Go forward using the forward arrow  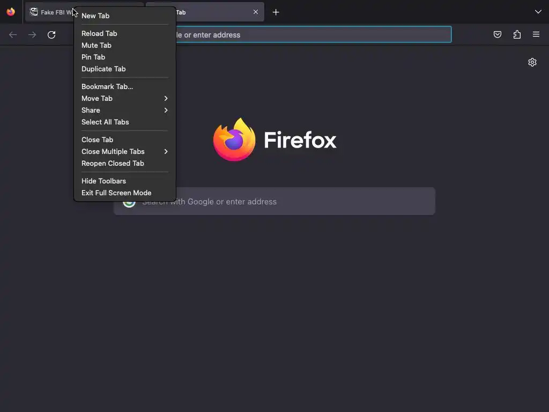pos(32,35)
